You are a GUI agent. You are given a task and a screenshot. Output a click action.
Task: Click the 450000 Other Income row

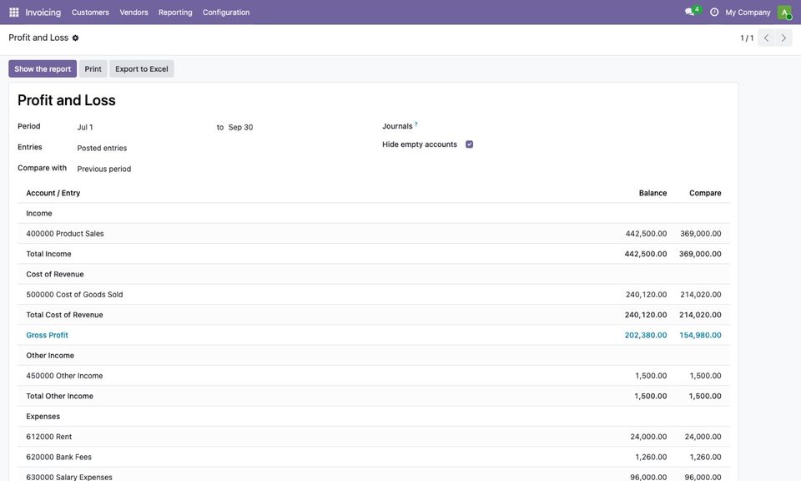click(x=374, y=376)
